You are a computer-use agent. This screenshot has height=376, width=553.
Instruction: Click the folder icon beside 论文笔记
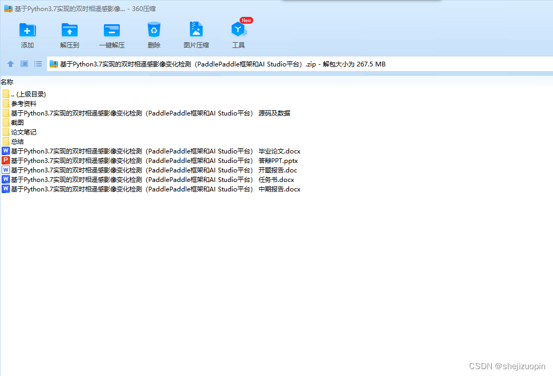pos(6,132)
